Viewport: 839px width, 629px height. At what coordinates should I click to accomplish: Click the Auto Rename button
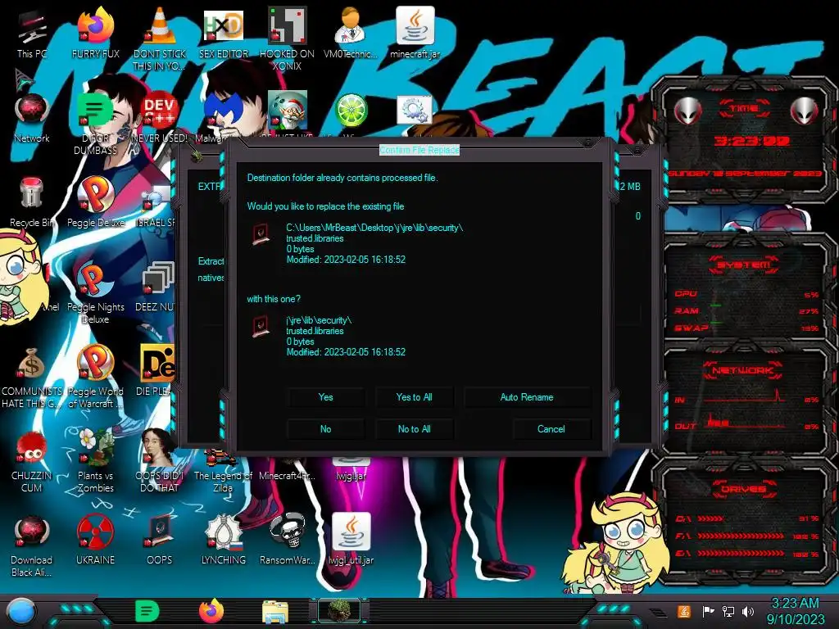(x=527, y=397)
